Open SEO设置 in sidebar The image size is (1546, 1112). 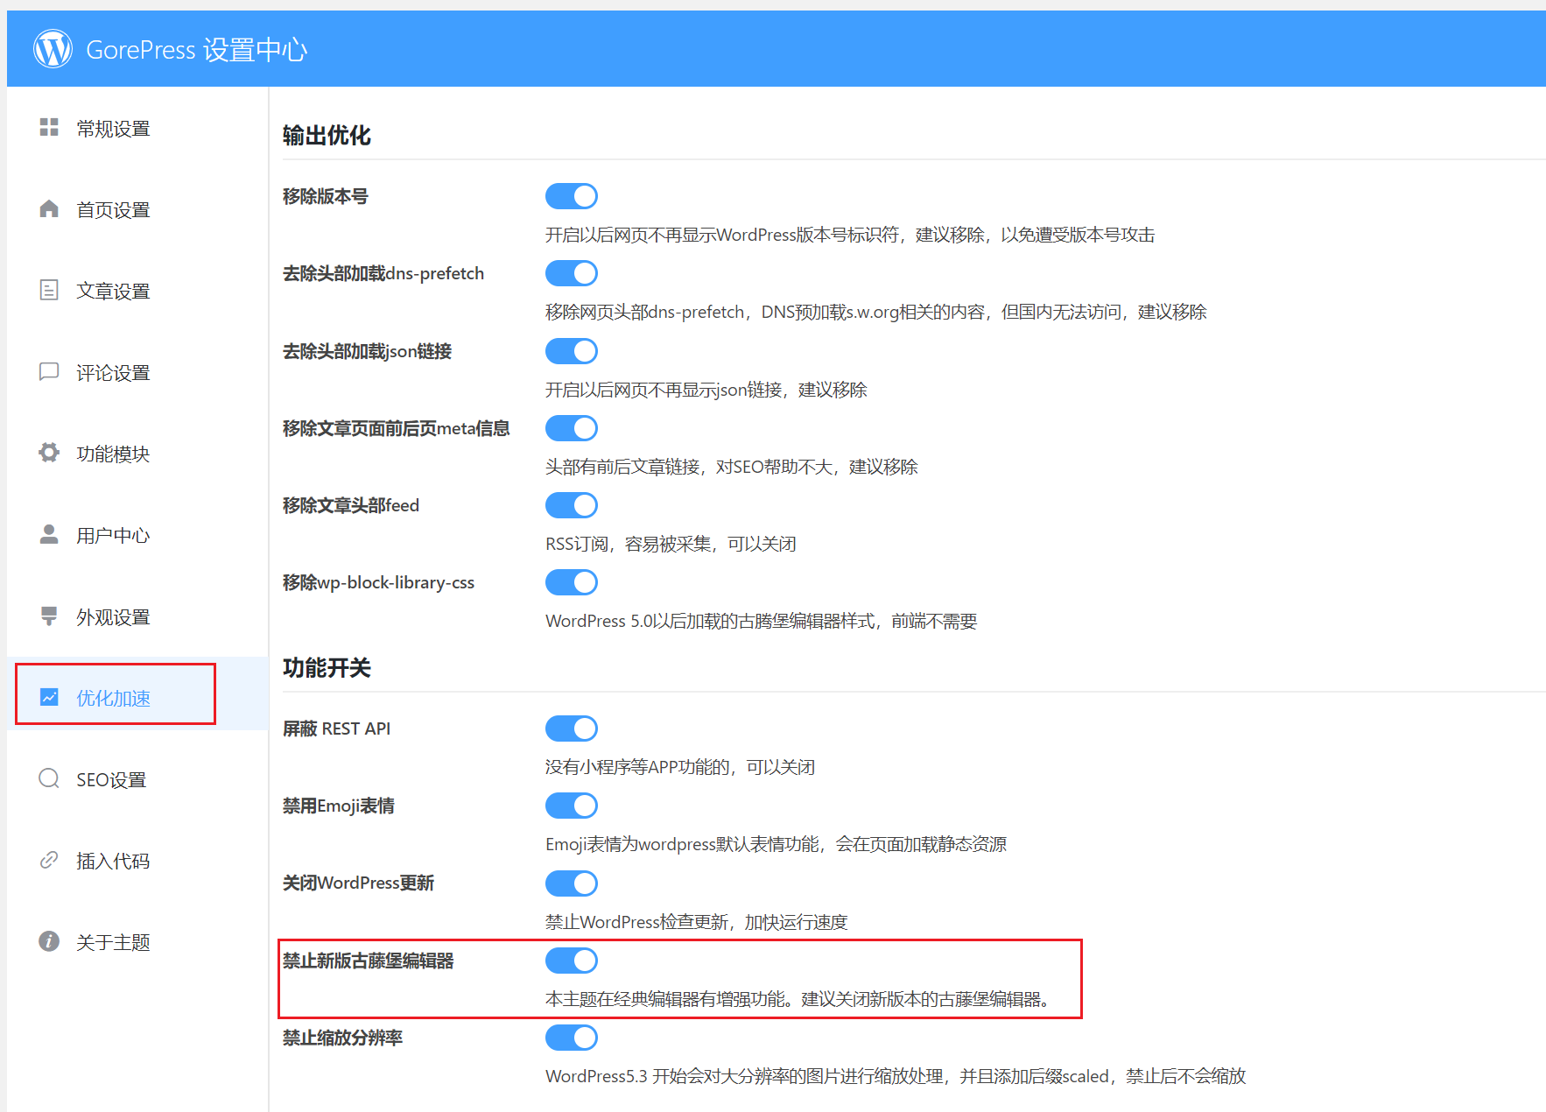137,779
